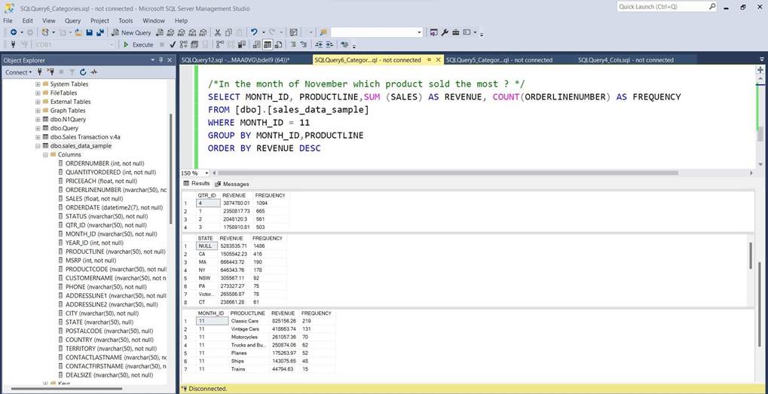The image size is (768, 394).
Task: Collapse the dbo.sales_data_sample table node
Action: 38,145
